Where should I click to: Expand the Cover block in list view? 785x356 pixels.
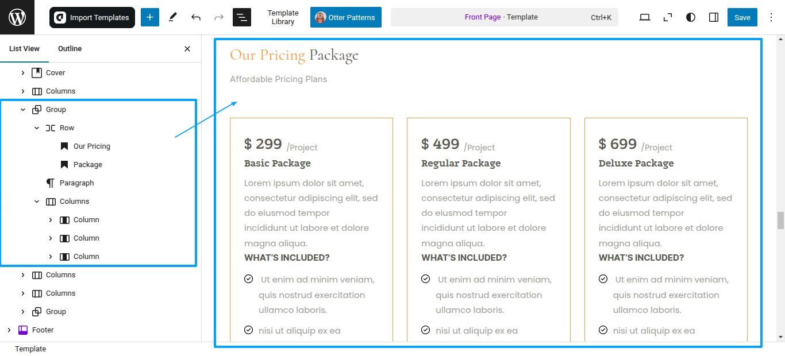[23, 73]
